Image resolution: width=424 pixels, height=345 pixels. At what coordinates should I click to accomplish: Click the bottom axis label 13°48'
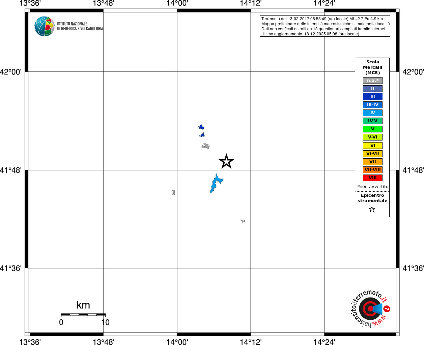[x=104, y=342]
